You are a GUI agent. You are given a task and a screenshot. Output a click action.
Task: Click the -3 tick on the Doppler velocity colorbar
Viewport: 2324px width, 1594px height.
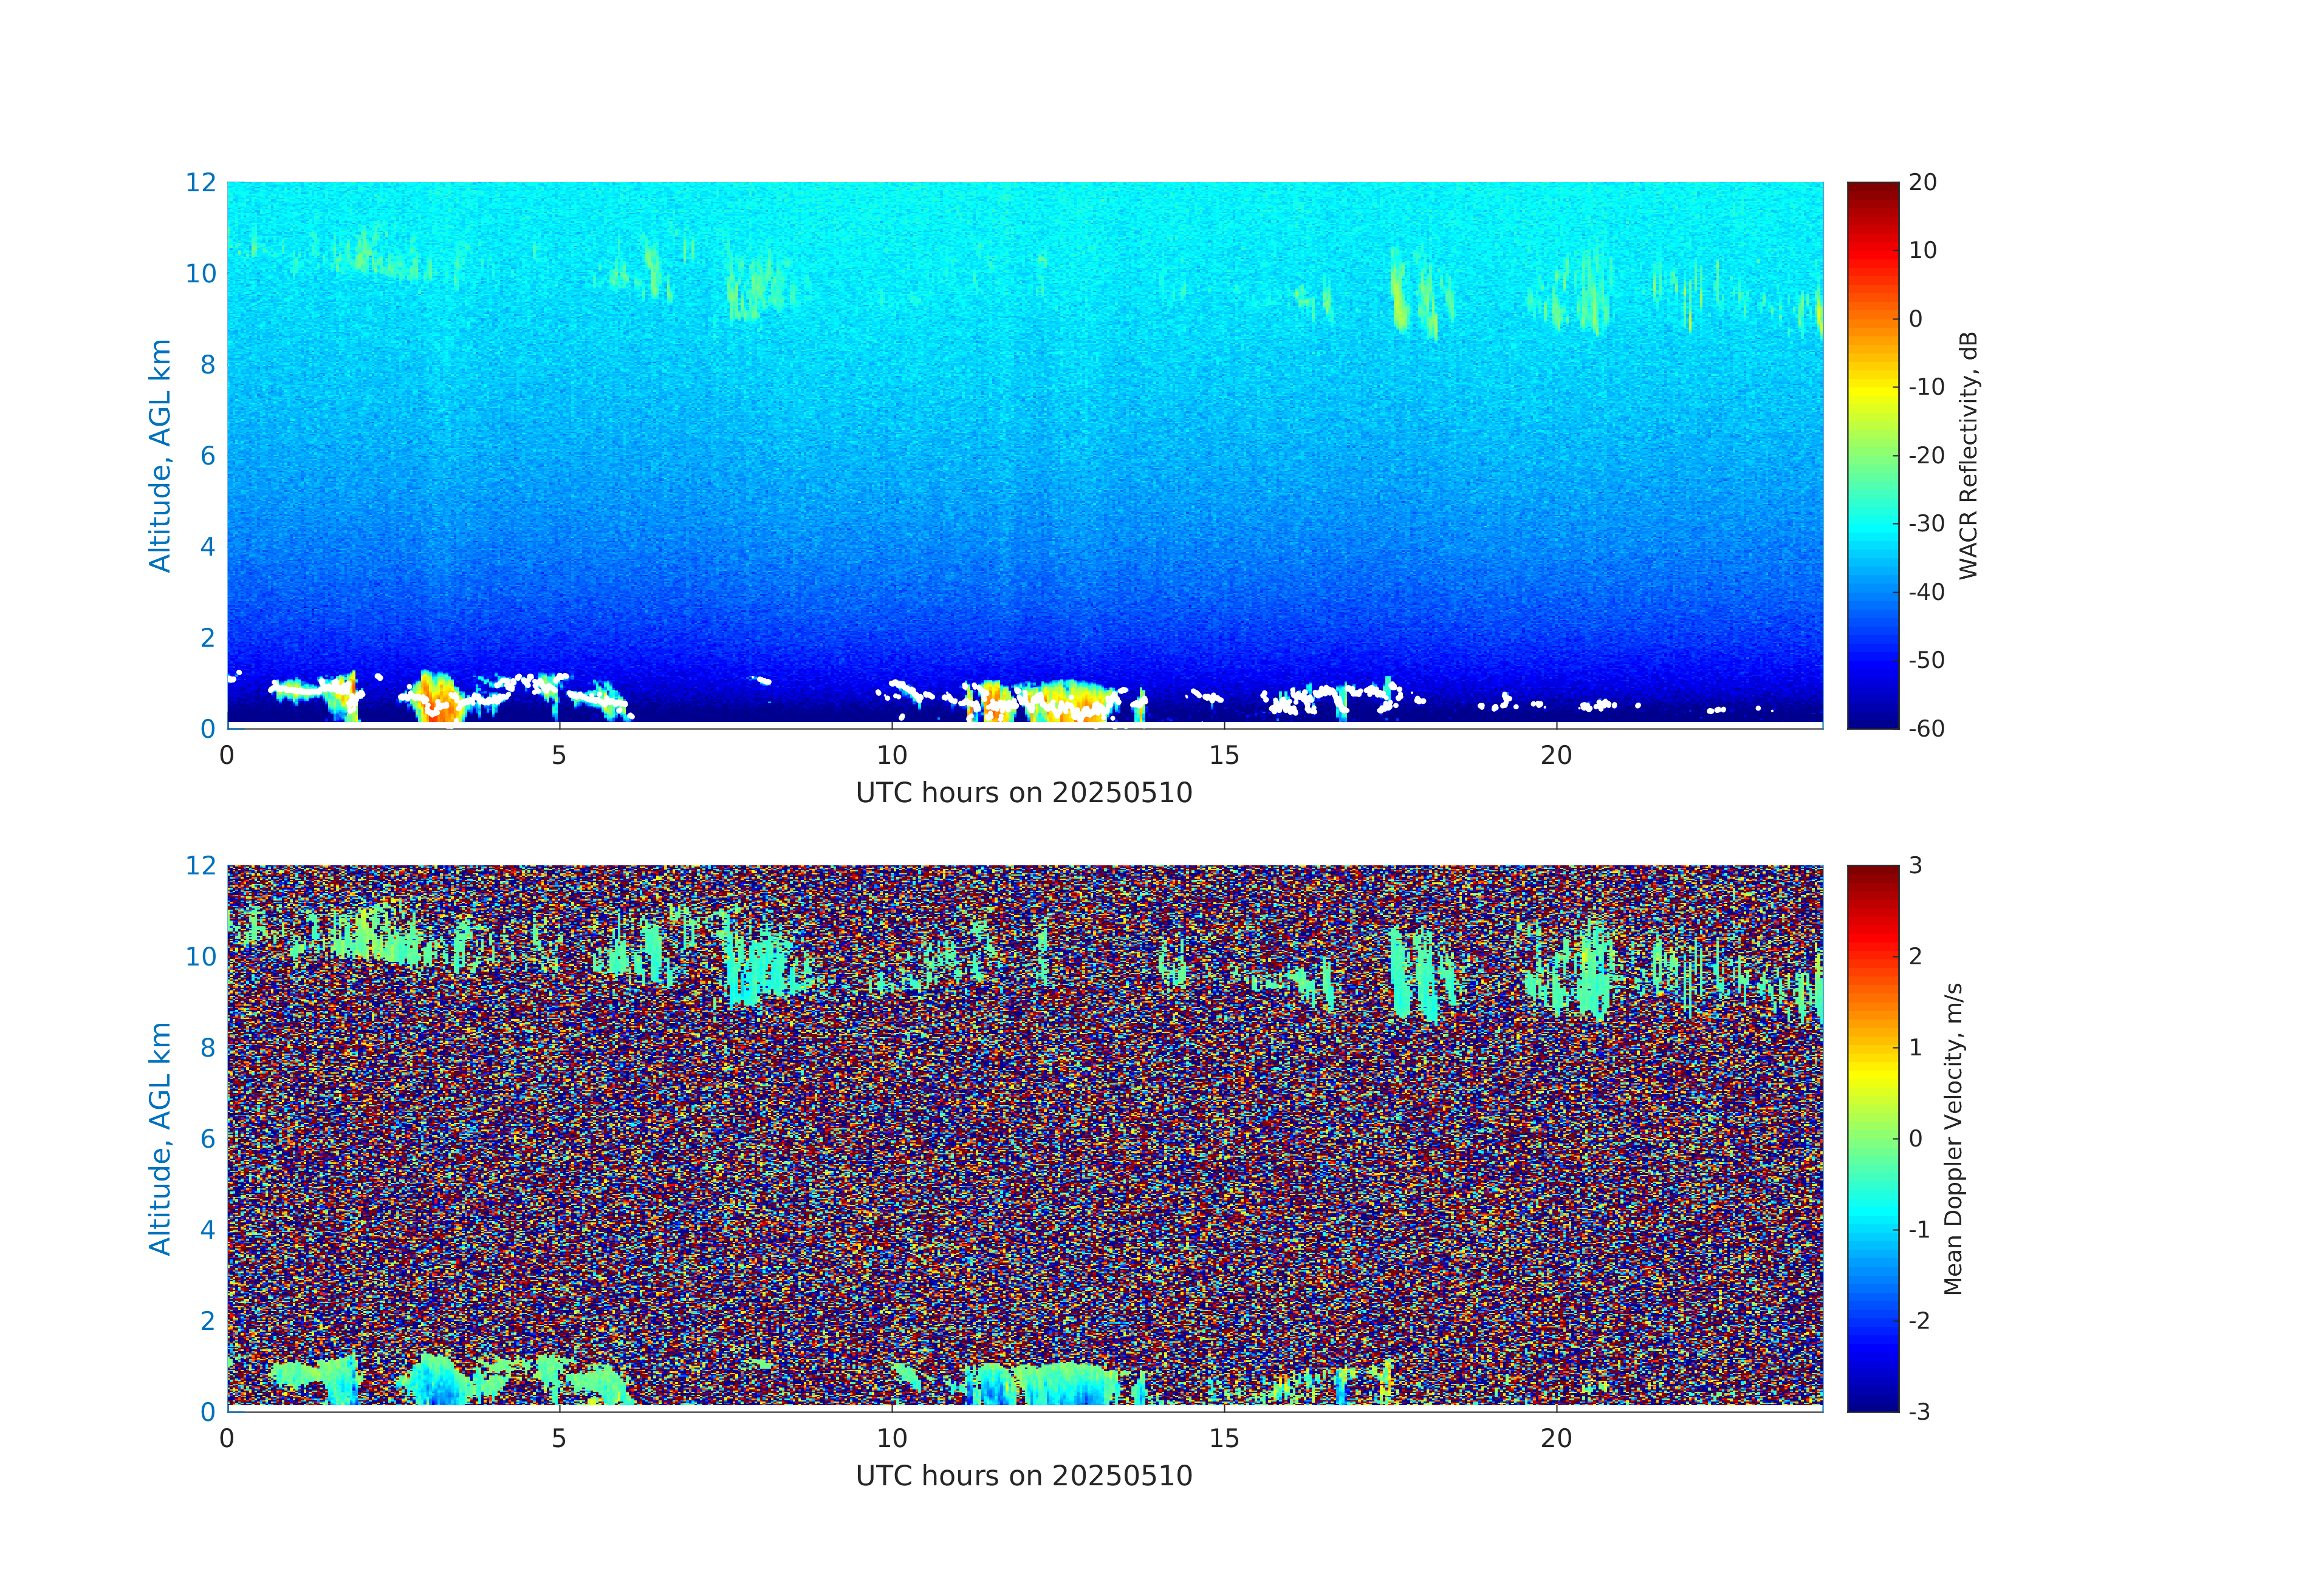(1919, 1412)
